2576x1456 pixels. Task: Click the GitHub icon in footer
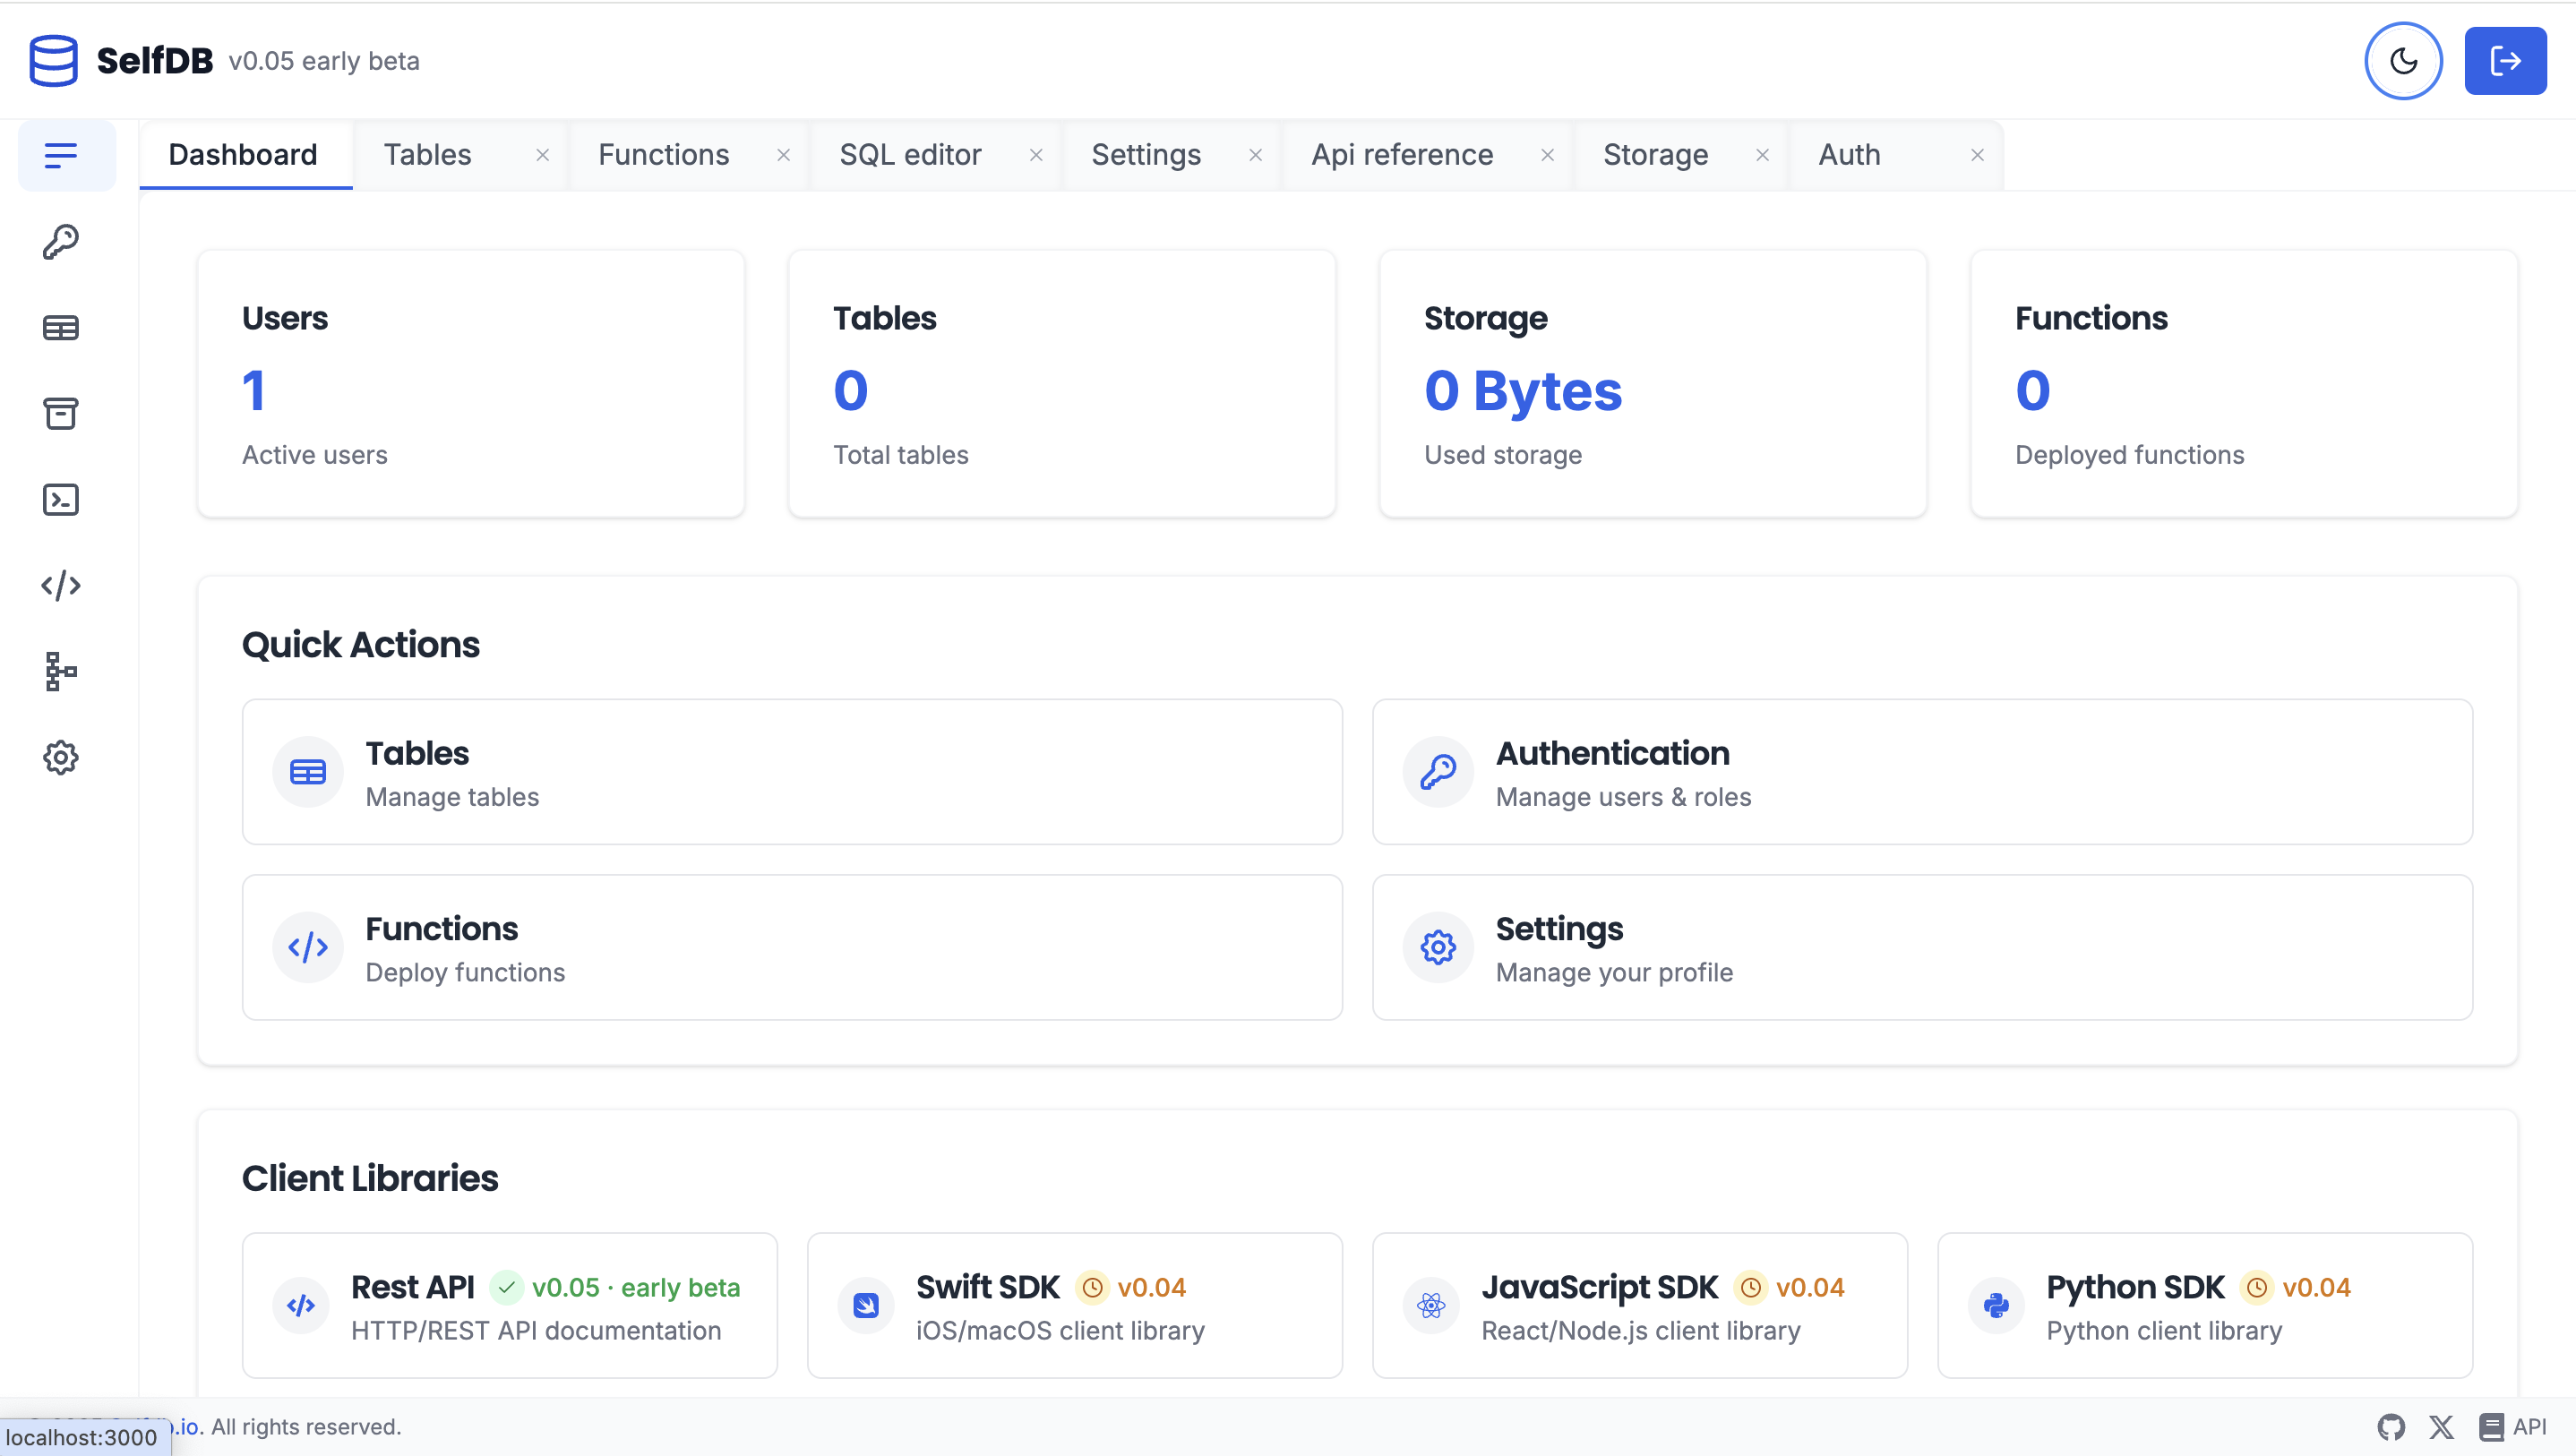2391,1427
